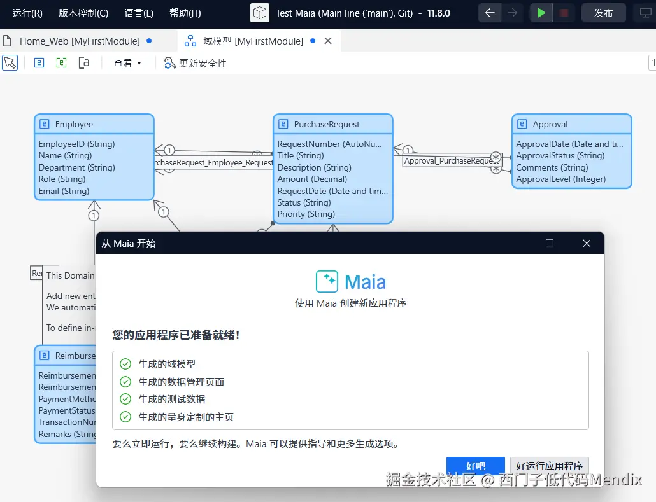Navigate back with the left arrow

[x=490, y=13]
